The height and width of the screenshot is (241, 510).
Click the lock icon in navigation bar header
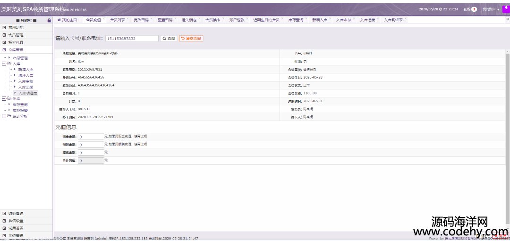(x=49, y=20)
